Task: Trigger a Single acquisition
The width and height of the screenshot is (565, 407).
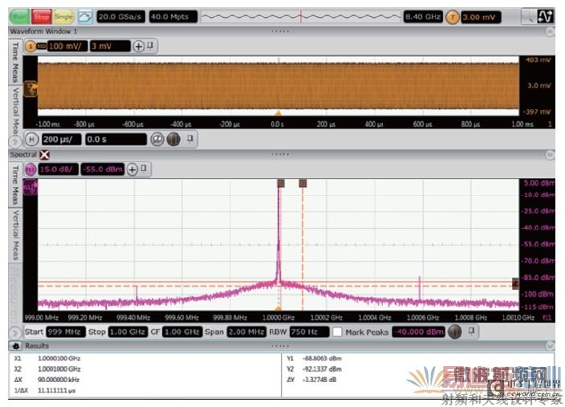Action: tap(63, 17)
